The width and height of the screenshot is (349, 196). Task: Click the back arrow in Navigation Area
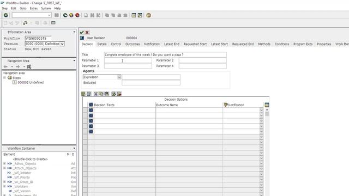5,66
